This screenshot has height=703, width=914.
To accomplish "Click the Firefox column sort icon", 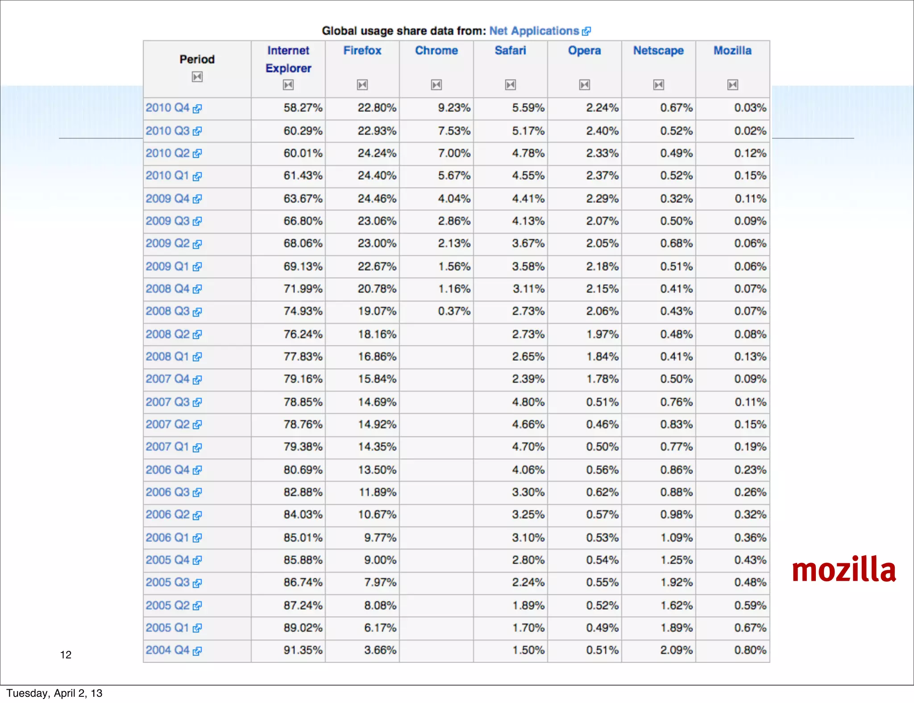I will click(362, 85).
